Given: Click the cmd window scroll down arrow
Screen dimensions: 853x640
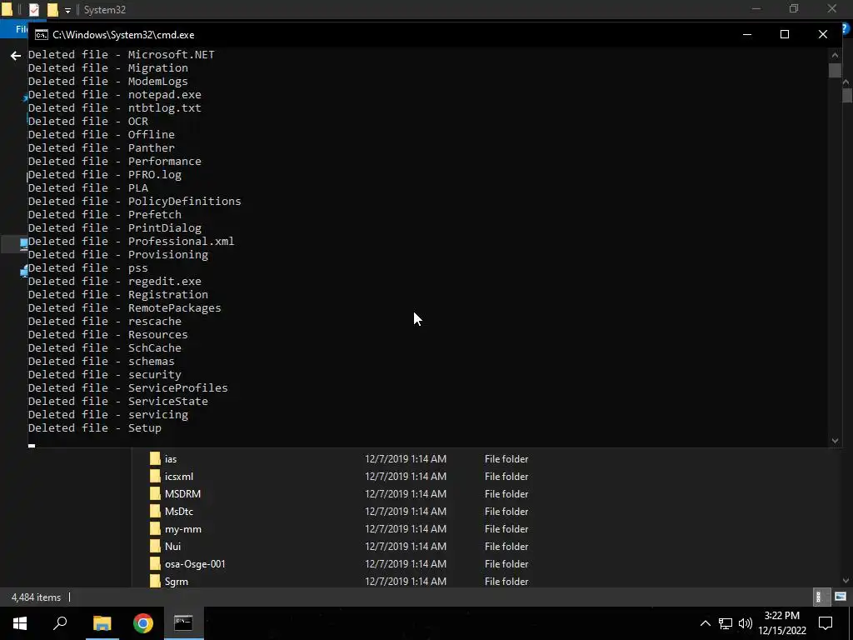Looking at the screenshot, I should click(835, 441).
